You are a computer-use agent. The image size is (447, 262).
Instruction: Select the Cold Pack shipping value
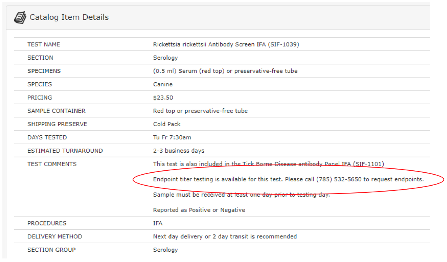pos(167,124)
